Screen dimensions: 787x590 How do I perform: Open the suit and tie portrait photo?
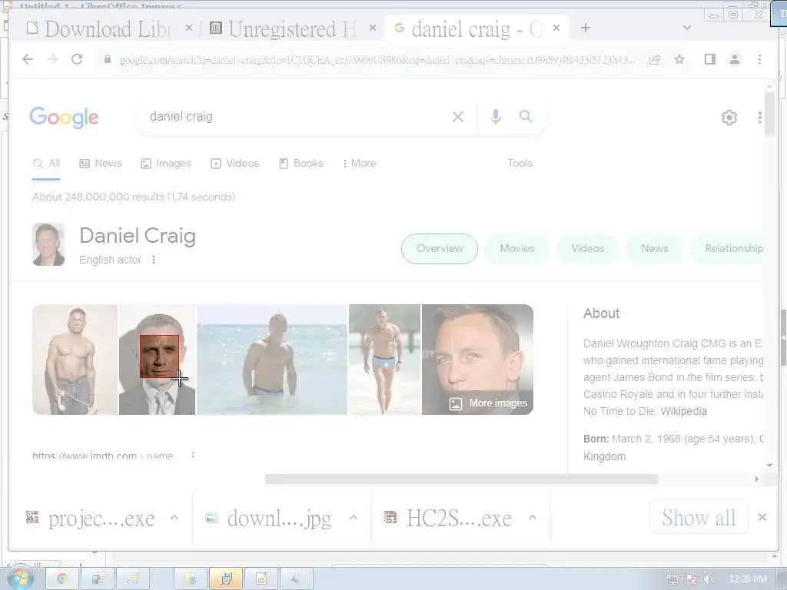pos(157,360)
